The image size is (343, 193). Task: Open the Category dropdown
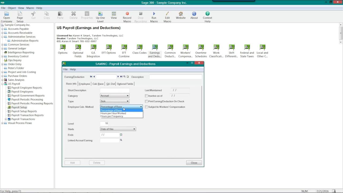point(115,96)
